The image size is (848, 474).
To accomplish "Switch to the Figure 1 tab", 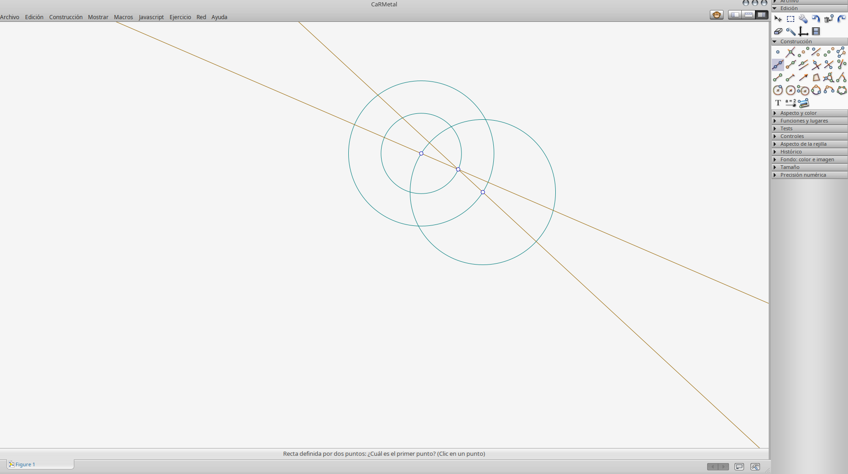I will [x=25, y=464].
